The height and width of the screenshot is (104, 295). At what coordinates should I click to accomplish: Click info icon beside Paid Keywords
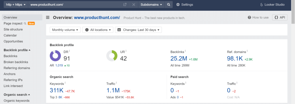pyautogui.click(x=186, y=83)
